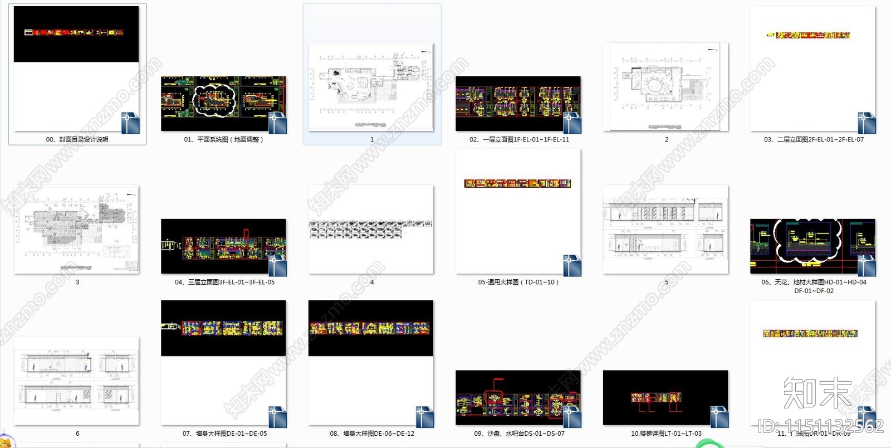This screenshot has width=891, height=448.
Task: Click file name '07、墙身大样图DE-01~DE-05'
Action: point(224,433)
